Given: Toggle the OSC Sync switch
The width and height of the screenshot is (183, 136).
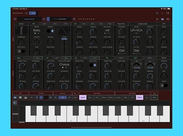Looking at the screenshot, I should click(x=21, y=51).
